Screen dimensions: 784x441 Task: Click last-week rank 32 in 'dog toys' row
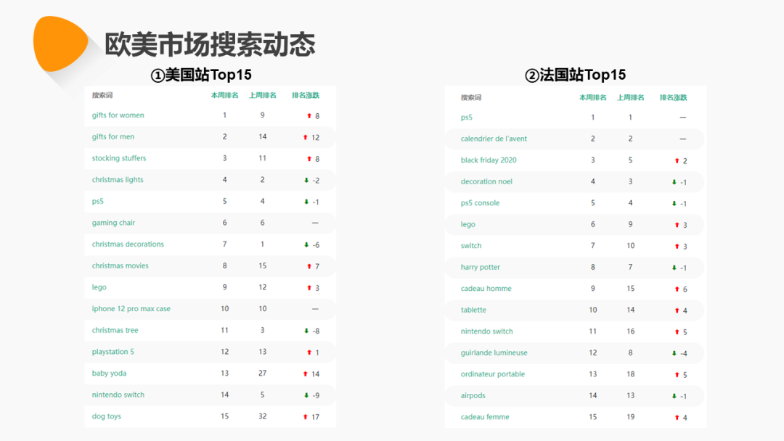click(263, 416)
